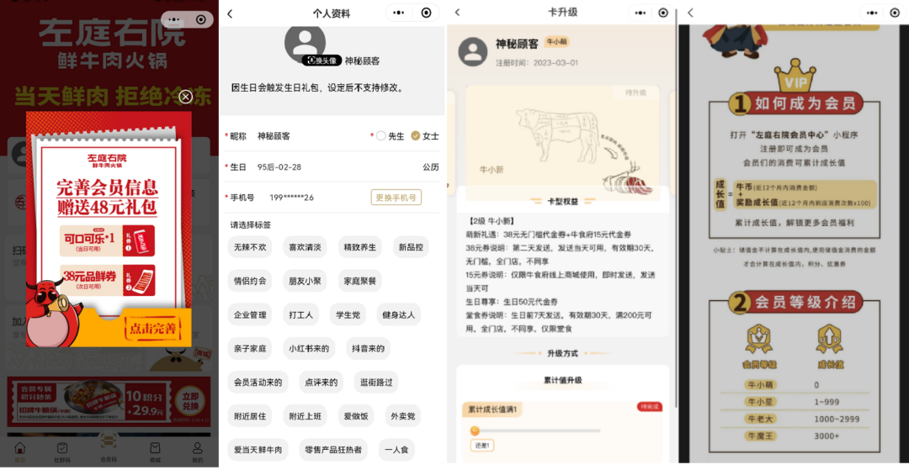Pick the 点评来的 tag

[322, 382]
